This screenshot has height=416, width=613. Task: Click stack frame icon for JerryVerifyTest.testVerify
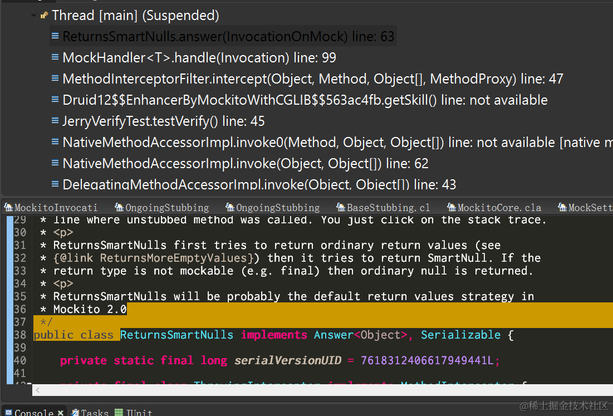tap(55, 120)
